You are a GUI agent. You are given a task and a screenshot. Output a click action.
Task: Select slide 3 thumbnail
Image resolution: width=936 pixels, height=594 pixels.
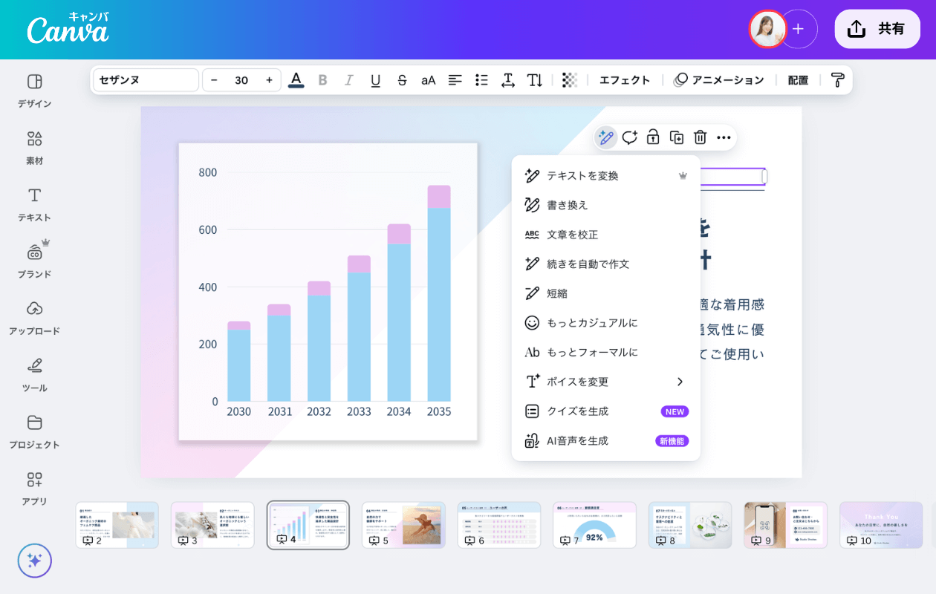point(212,525)
